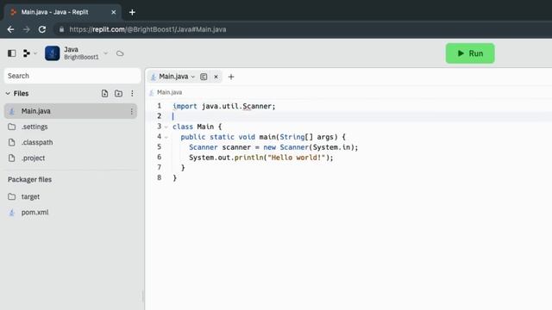
Task: Click public static void main line
Action: [263, 137]
